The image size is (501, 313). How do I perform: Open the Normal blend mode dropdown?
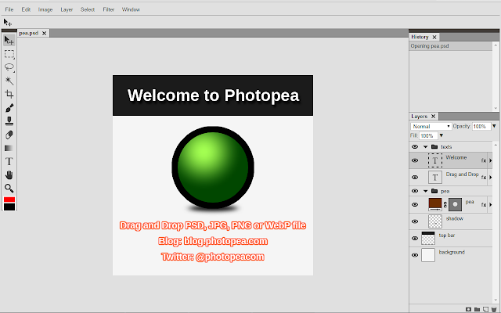(x=431, y=127)
